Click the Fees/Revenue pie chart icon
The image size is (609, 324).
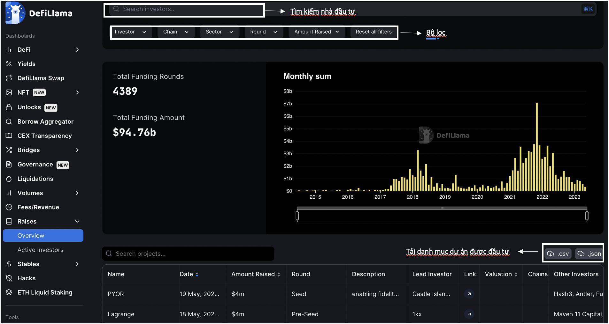[9, 207]
